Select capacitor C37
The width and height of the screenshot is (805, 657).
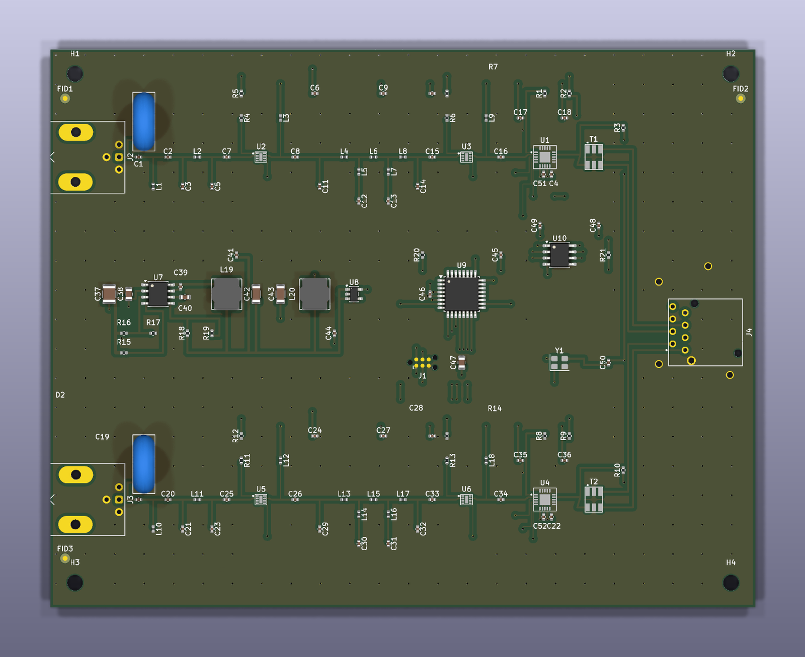[x=109, y=294]
